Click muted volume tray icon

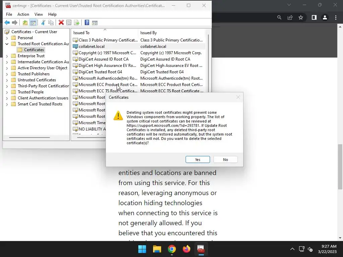[x=310, y=249]
